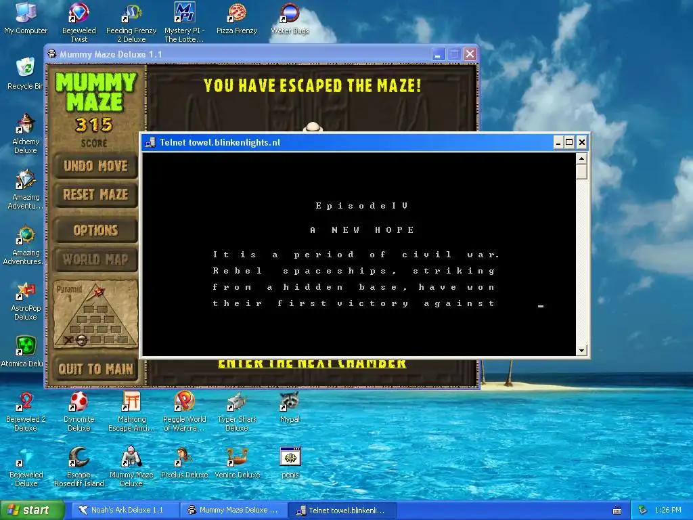Open Dynomite Deluxe shortcut
Viewport: 693px width, 520px height.
[x=79, y=411]
